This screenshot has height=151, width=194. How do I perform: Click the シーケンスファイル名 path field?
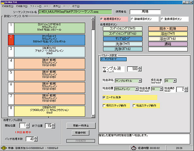click(75, 12)
